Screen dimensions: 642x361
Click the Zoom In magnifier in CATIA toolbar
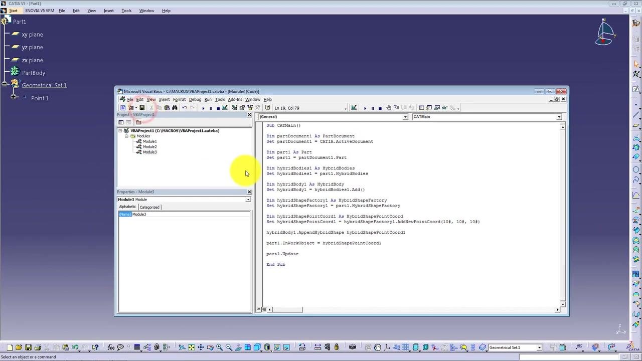219,347
